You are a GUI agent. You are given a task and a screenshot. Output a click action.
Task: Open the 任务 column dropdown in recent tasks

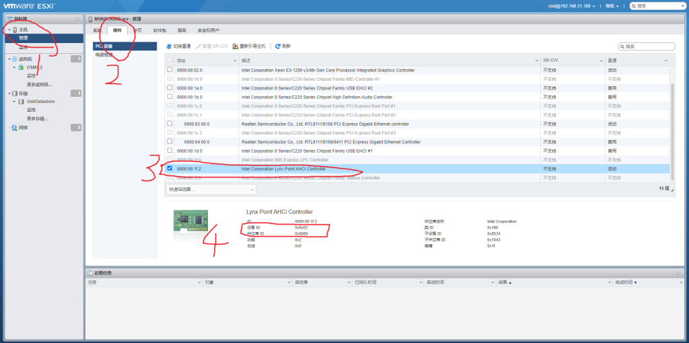200,282
